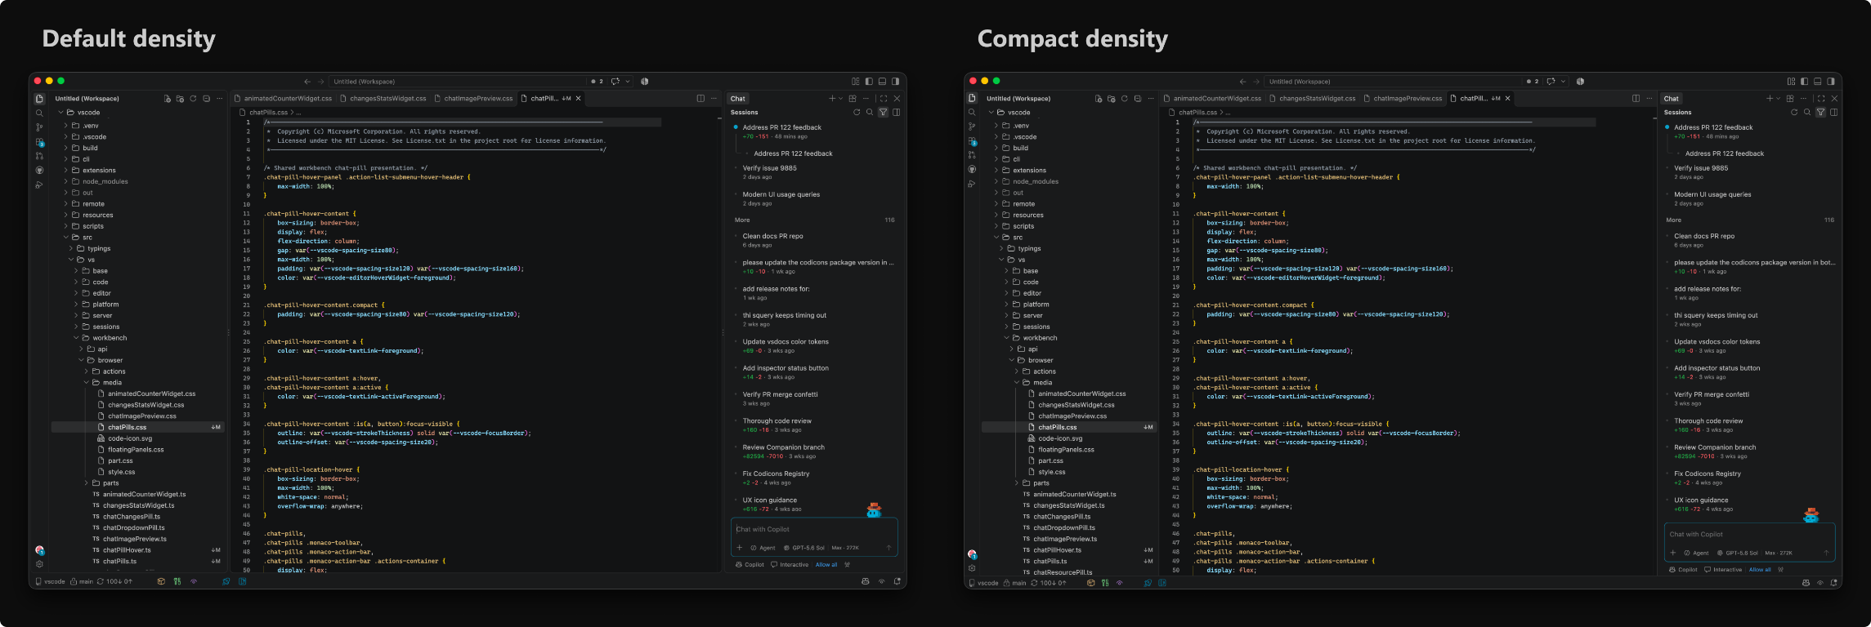Viewport: 1871px width, 627px height.
Task: Toggle sessions side-by-side view in Default density chat
Action: tap(897, 113)
